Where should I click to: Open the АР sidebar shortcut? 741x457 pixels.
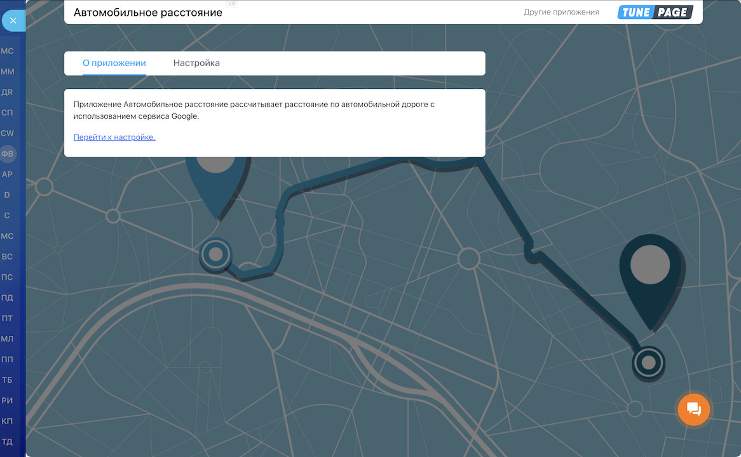8,175
